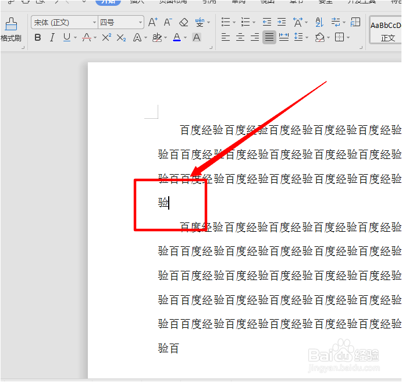402x382 pixels.
Task: Expand strikethrough options dropdown arrow
Action: [x=95, y=38]
